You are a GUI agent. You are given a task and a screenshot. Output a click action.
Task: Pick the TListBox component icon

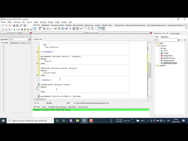[74, 29]
